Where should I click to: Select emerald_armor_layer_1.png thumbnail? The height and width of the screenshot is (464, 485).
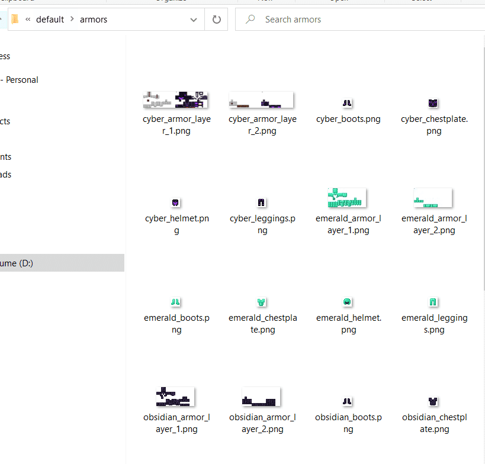click(x=348, y=198)
